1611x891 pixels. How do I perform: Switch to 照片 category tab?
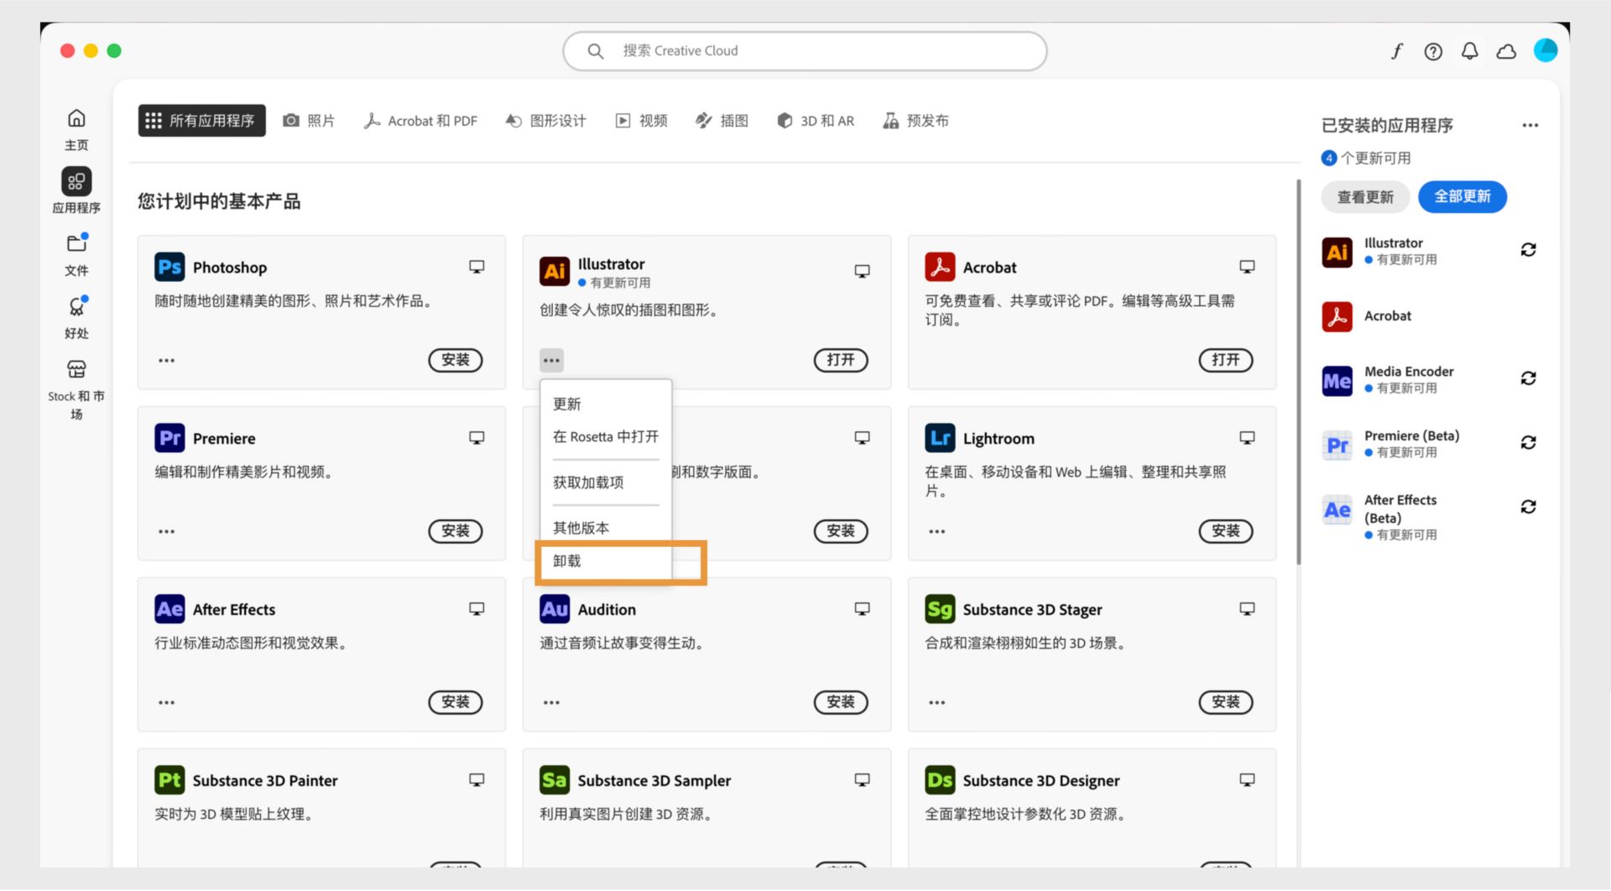coord(309,121)
